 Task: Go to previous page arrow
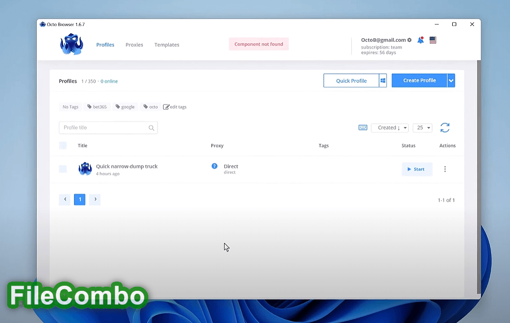[x=65, y=199]
